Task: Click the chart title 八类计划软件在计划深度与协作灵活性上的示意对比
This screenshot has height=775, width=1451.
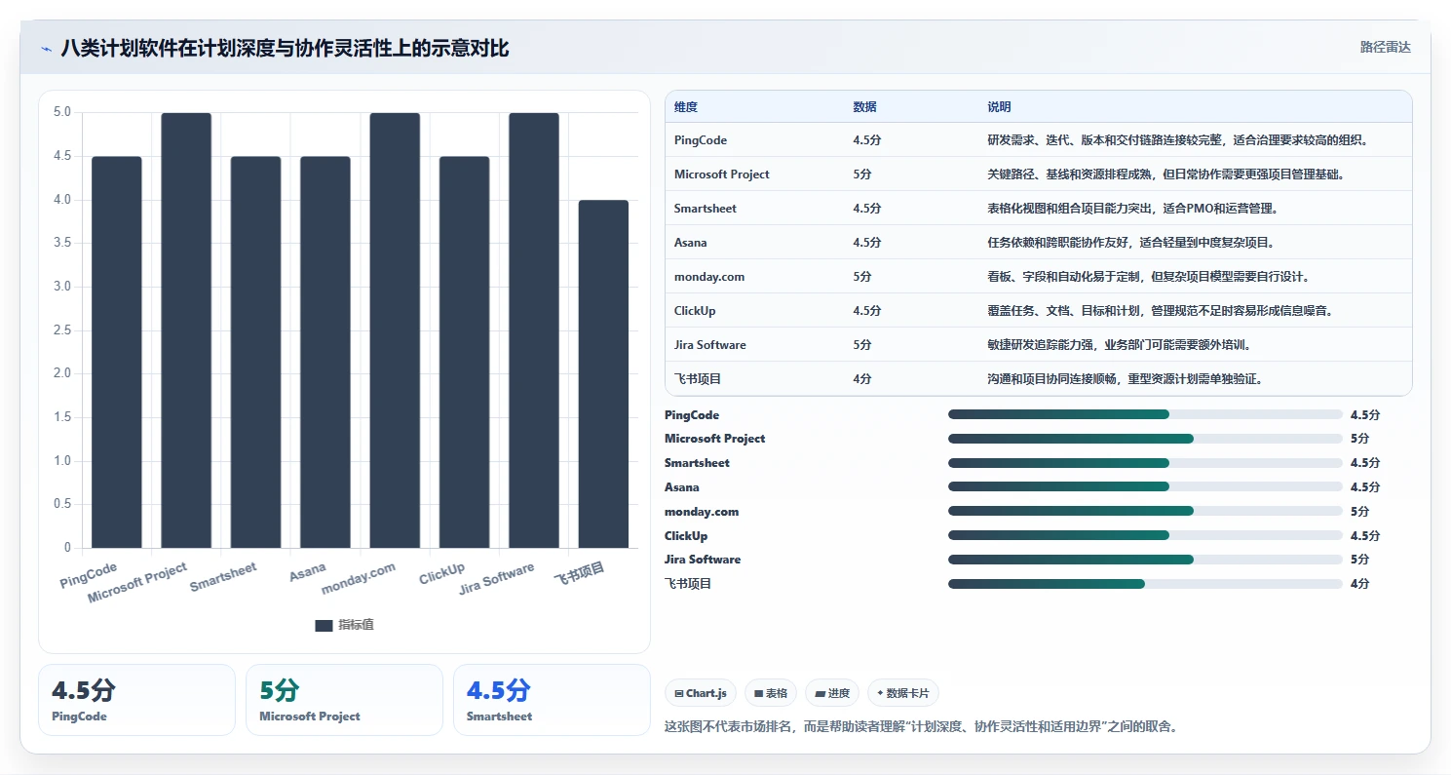Action: click(285, 48)
